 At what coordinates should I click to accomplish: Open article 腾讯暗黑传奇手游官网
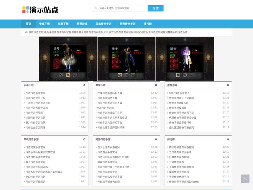(x=181, y=147)
